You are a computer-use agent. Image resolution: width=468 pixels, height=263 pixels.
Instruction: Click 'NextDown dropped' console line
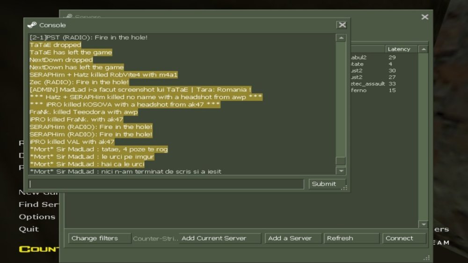[x=61, y=60]
